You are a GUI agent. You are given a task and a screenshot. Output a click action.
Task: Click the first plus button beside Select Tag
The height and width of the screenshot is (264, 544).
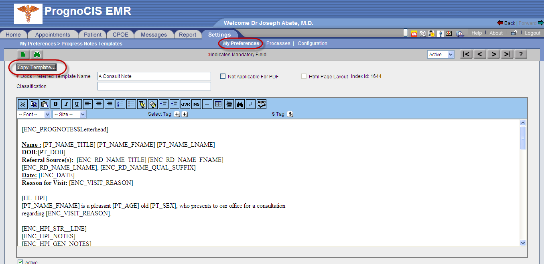[x=177, y=114]
